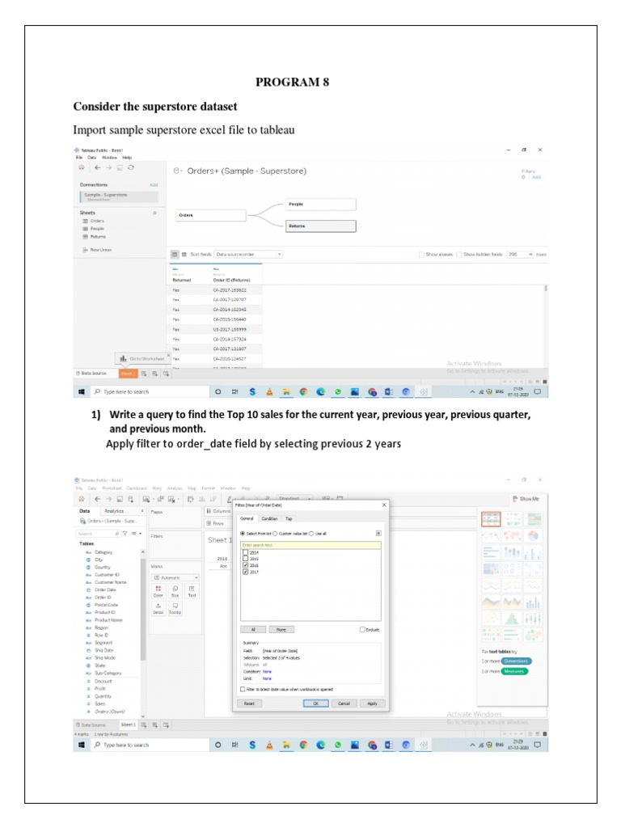The image size is (621, 828).
Task: Click the Tooltip button on the Marks card
Action: click(175, 608)
